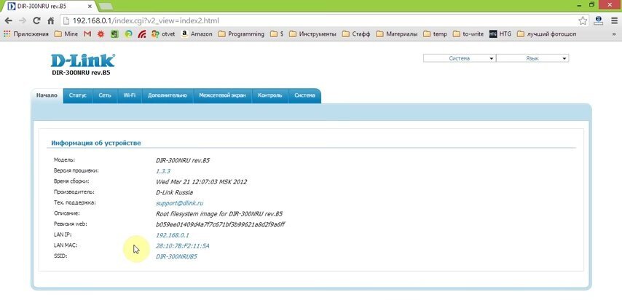This screenshot has width=622, height=300.
Task: Click the browser forward arrow
Action: (22, 20)
